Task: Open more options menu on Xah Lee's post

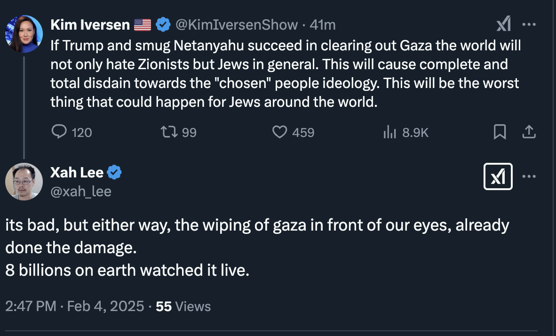Action: point(529,176)
